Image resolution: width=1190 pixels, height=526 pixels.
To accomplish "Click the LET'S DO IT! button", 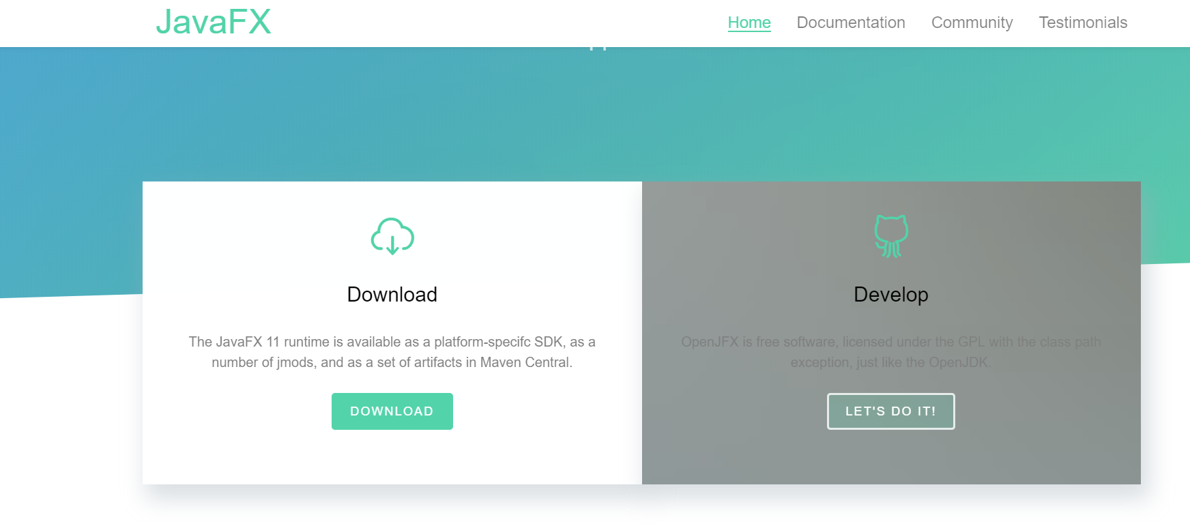I will pos(890,411).
